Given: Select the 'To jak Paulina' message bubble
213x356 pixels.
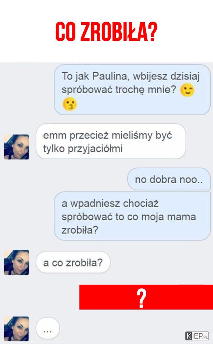Looking at the screenshot, I should (x=132, y=90).
